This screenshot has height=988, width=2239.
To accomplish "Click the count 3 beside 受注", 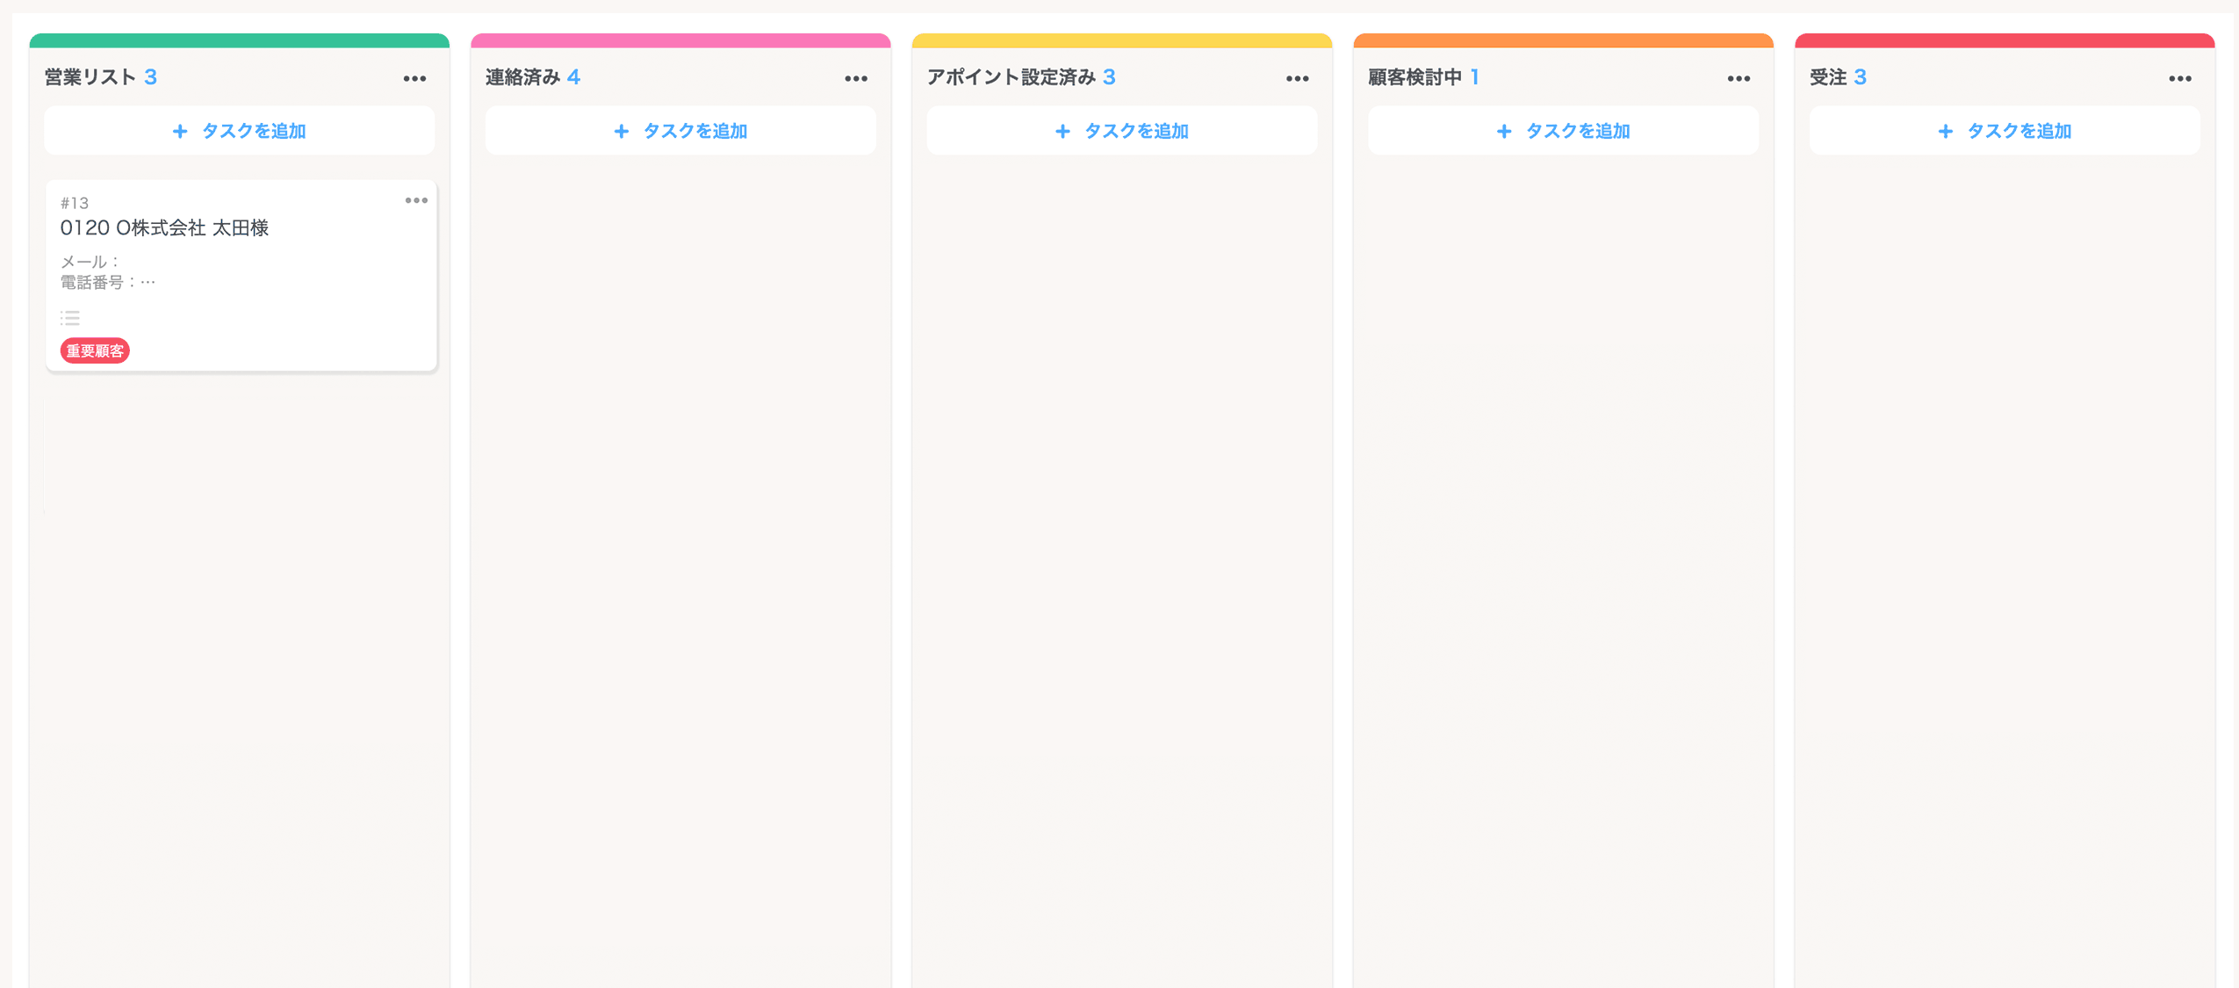I will click(1861, 77).
